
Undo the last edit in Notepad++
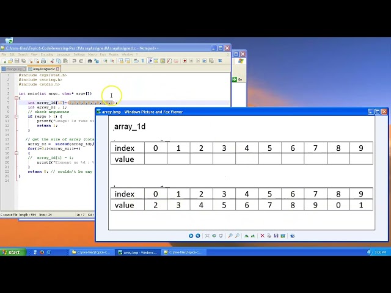coord(74,61)
